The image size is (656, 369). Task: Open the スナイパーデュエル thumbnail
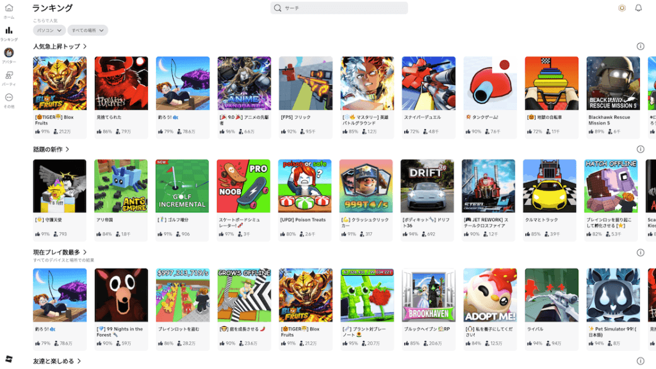[x=429, y=83]
